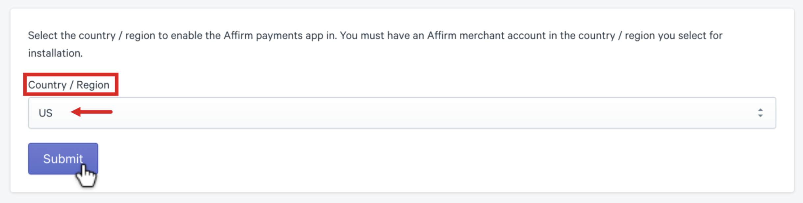The width and height of the screenshot is (803, 203).
Task: Click the upward triangle in the select arrows
Action: click(760, 110)
